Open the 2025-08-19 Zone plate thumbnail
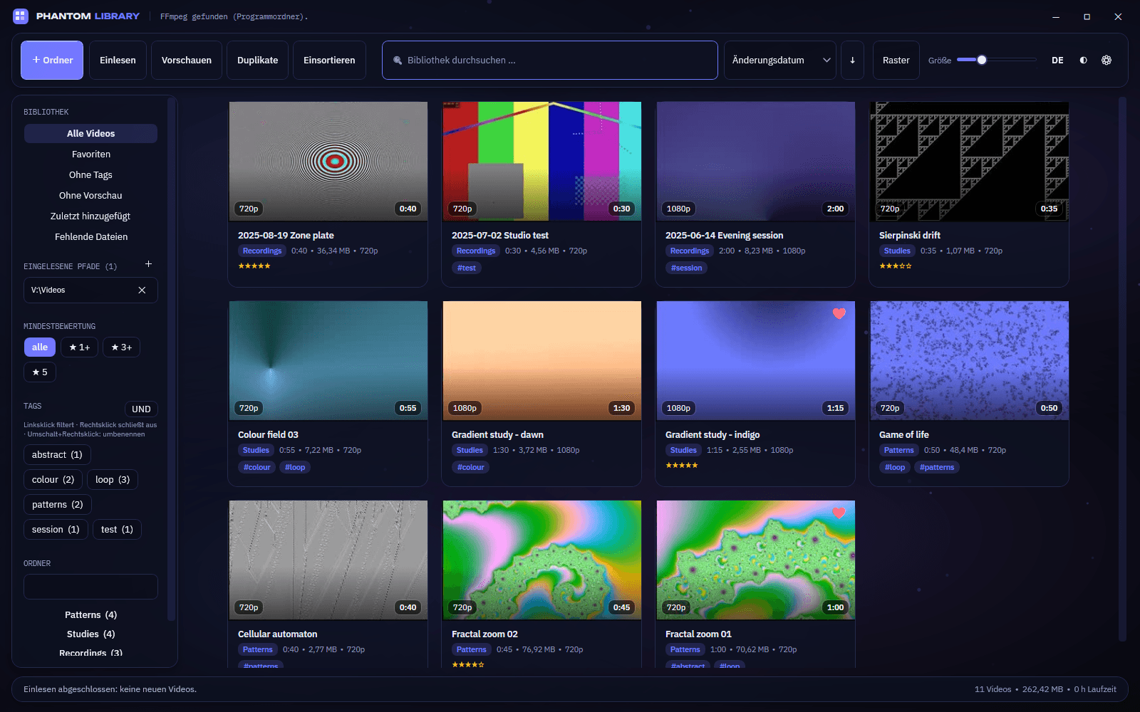Viewport: 1140px width, 712px height. 328,162
